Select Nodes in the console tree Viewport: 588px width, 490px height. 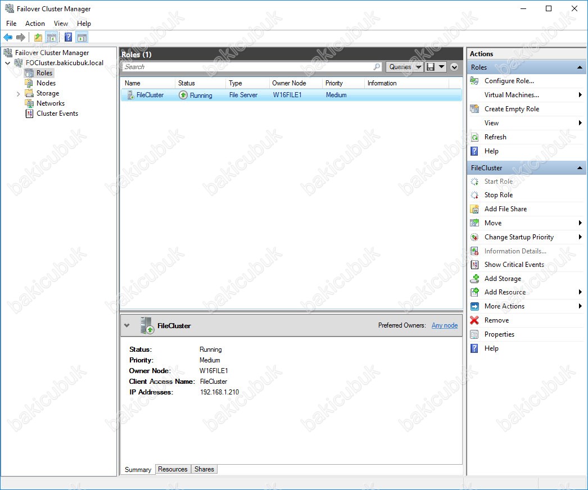(x=46, y=83)
